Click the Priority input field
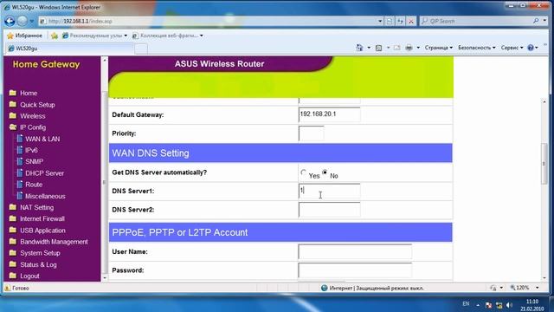 tap(311, 133)
